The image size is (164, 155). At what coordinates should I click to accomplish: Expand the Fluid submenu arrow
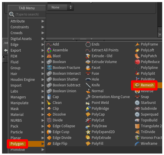43,62
